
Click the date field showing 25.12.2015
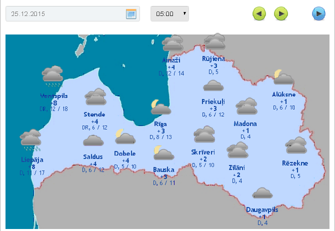coord(65,14)
